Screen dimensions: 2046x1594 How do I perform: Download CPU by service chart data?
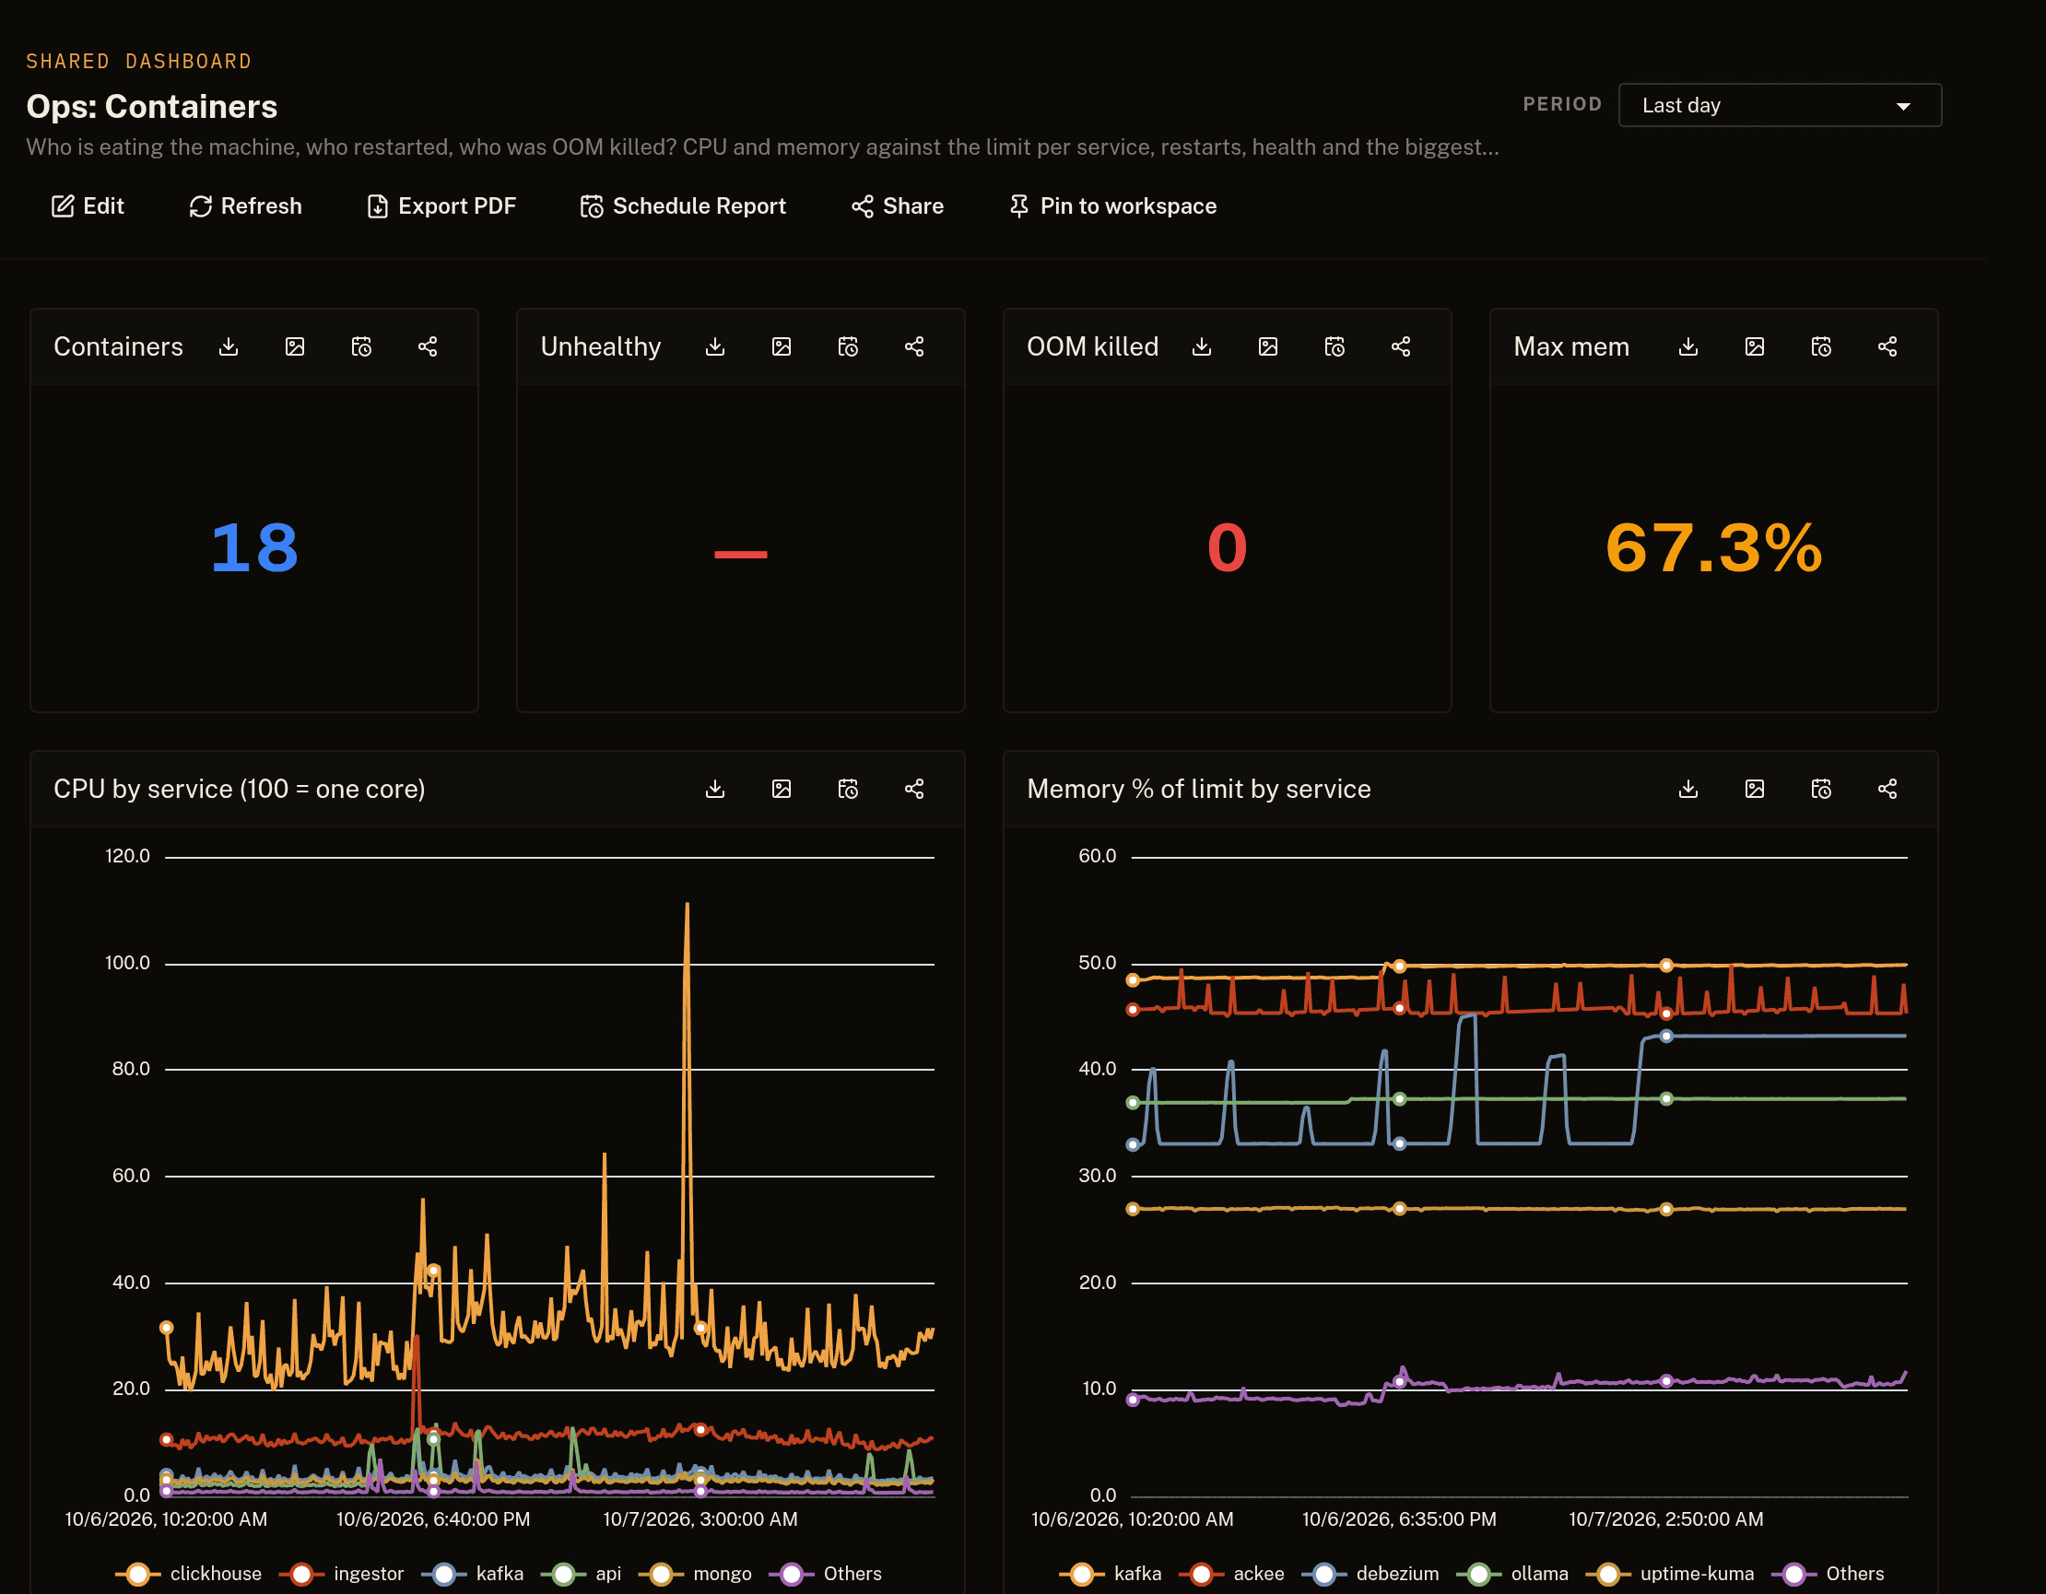click(715, 789)
